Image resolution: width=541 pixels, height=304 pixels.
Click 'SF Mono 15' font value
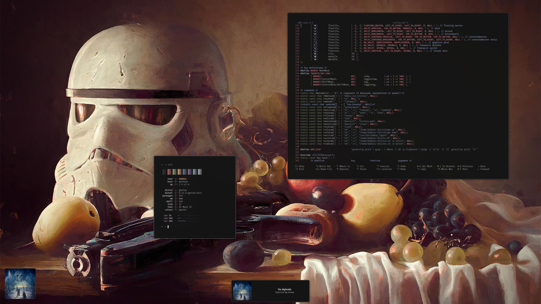tap(185, 207)
